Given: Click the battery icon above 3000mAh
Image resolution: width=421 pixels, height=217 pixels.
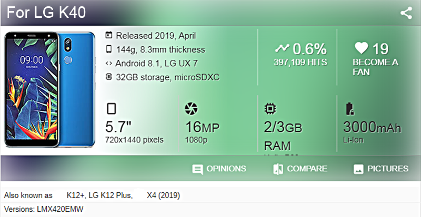Looking at the screenshot, I should [350, 109].
